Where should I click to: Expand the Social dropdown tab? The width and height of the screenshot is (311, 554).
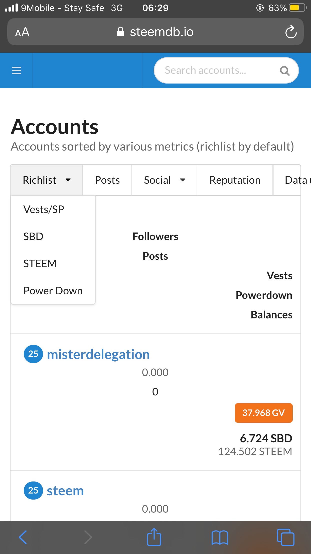(x=164, y=180)
